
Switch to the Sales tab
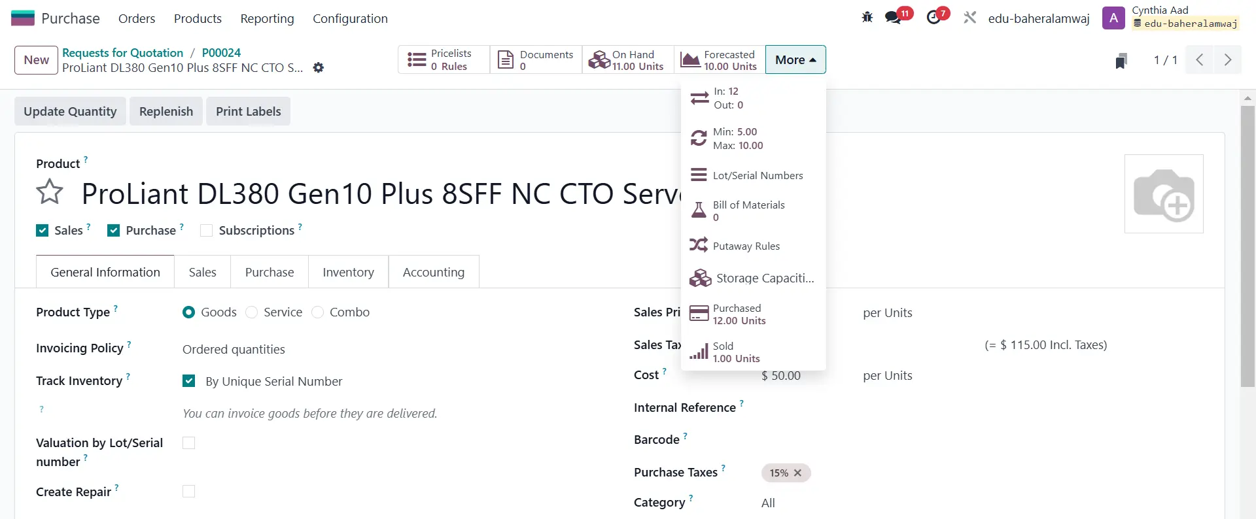pyautogui.click(x=203, y=272)
